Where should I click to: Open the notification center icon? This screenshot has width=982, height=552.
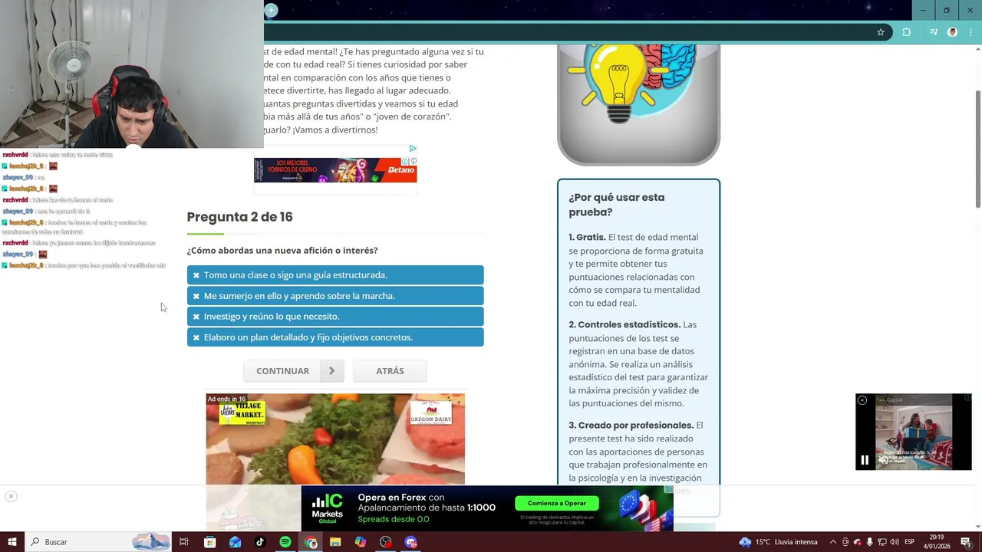(966, 542)
